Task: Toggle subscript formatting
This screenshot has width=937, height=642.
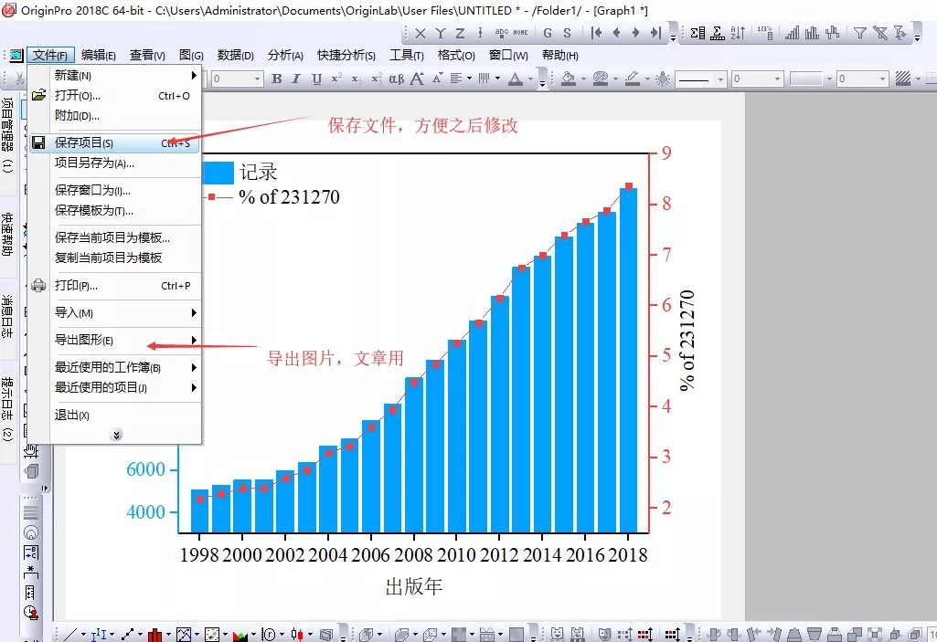Action: pos(357,79)
